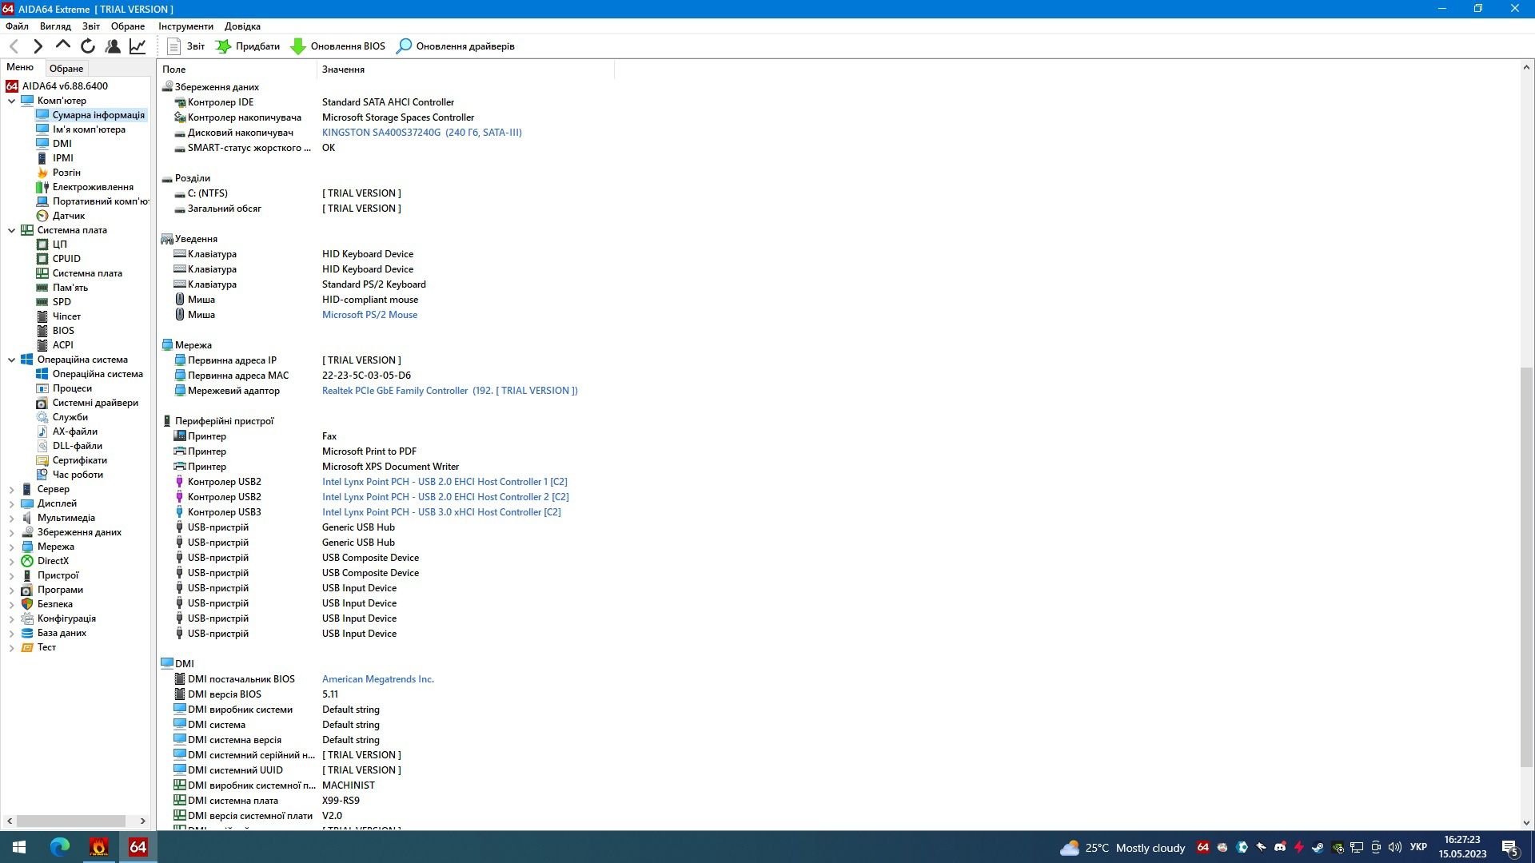Screen dimensions: 1535x863
Task: Open the Вигляд menu
Action: click(x=55, y=26)
